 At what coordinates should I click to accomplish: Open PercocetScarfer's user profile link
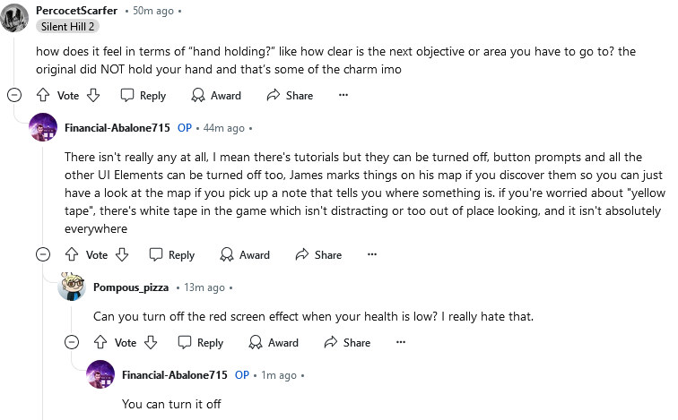pyautogui.click(x=76, y=11)
